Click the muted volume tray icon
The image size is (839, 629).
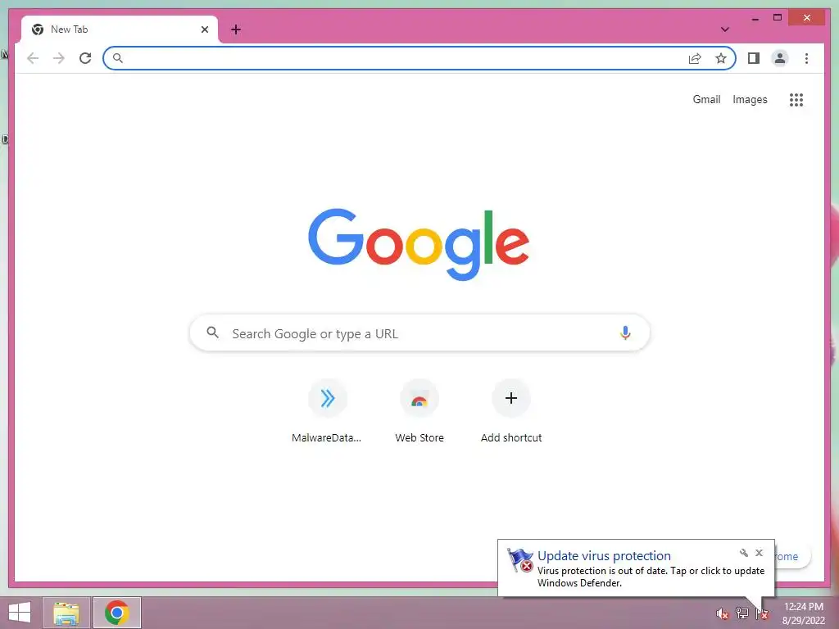pos(723,613)
